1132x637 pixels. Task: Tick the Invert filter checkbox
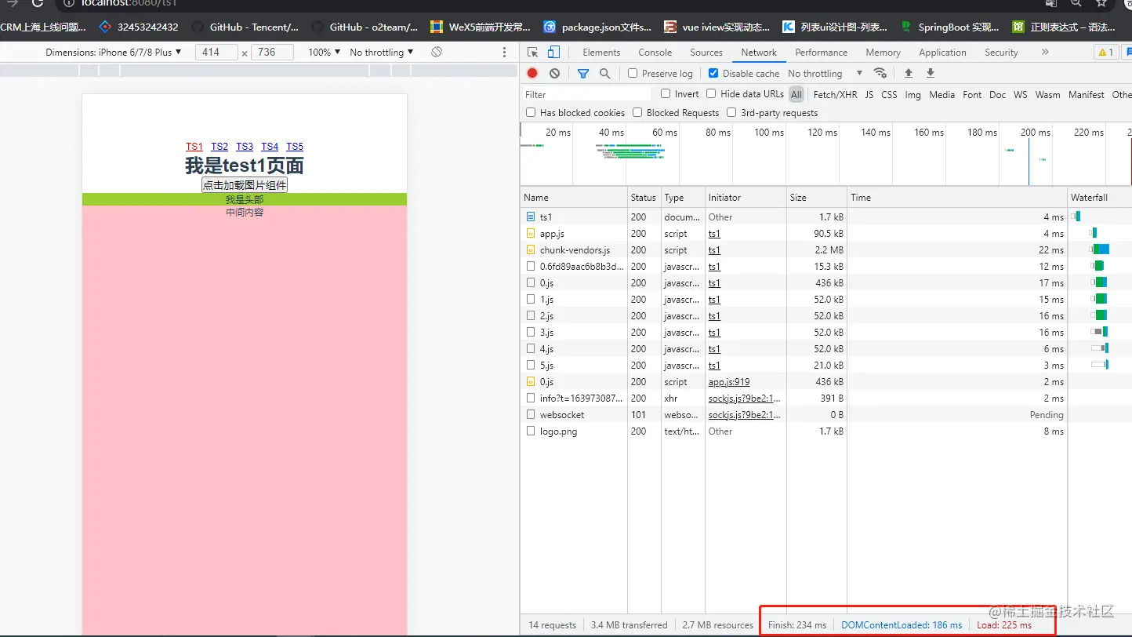click(x=666, y=93)
